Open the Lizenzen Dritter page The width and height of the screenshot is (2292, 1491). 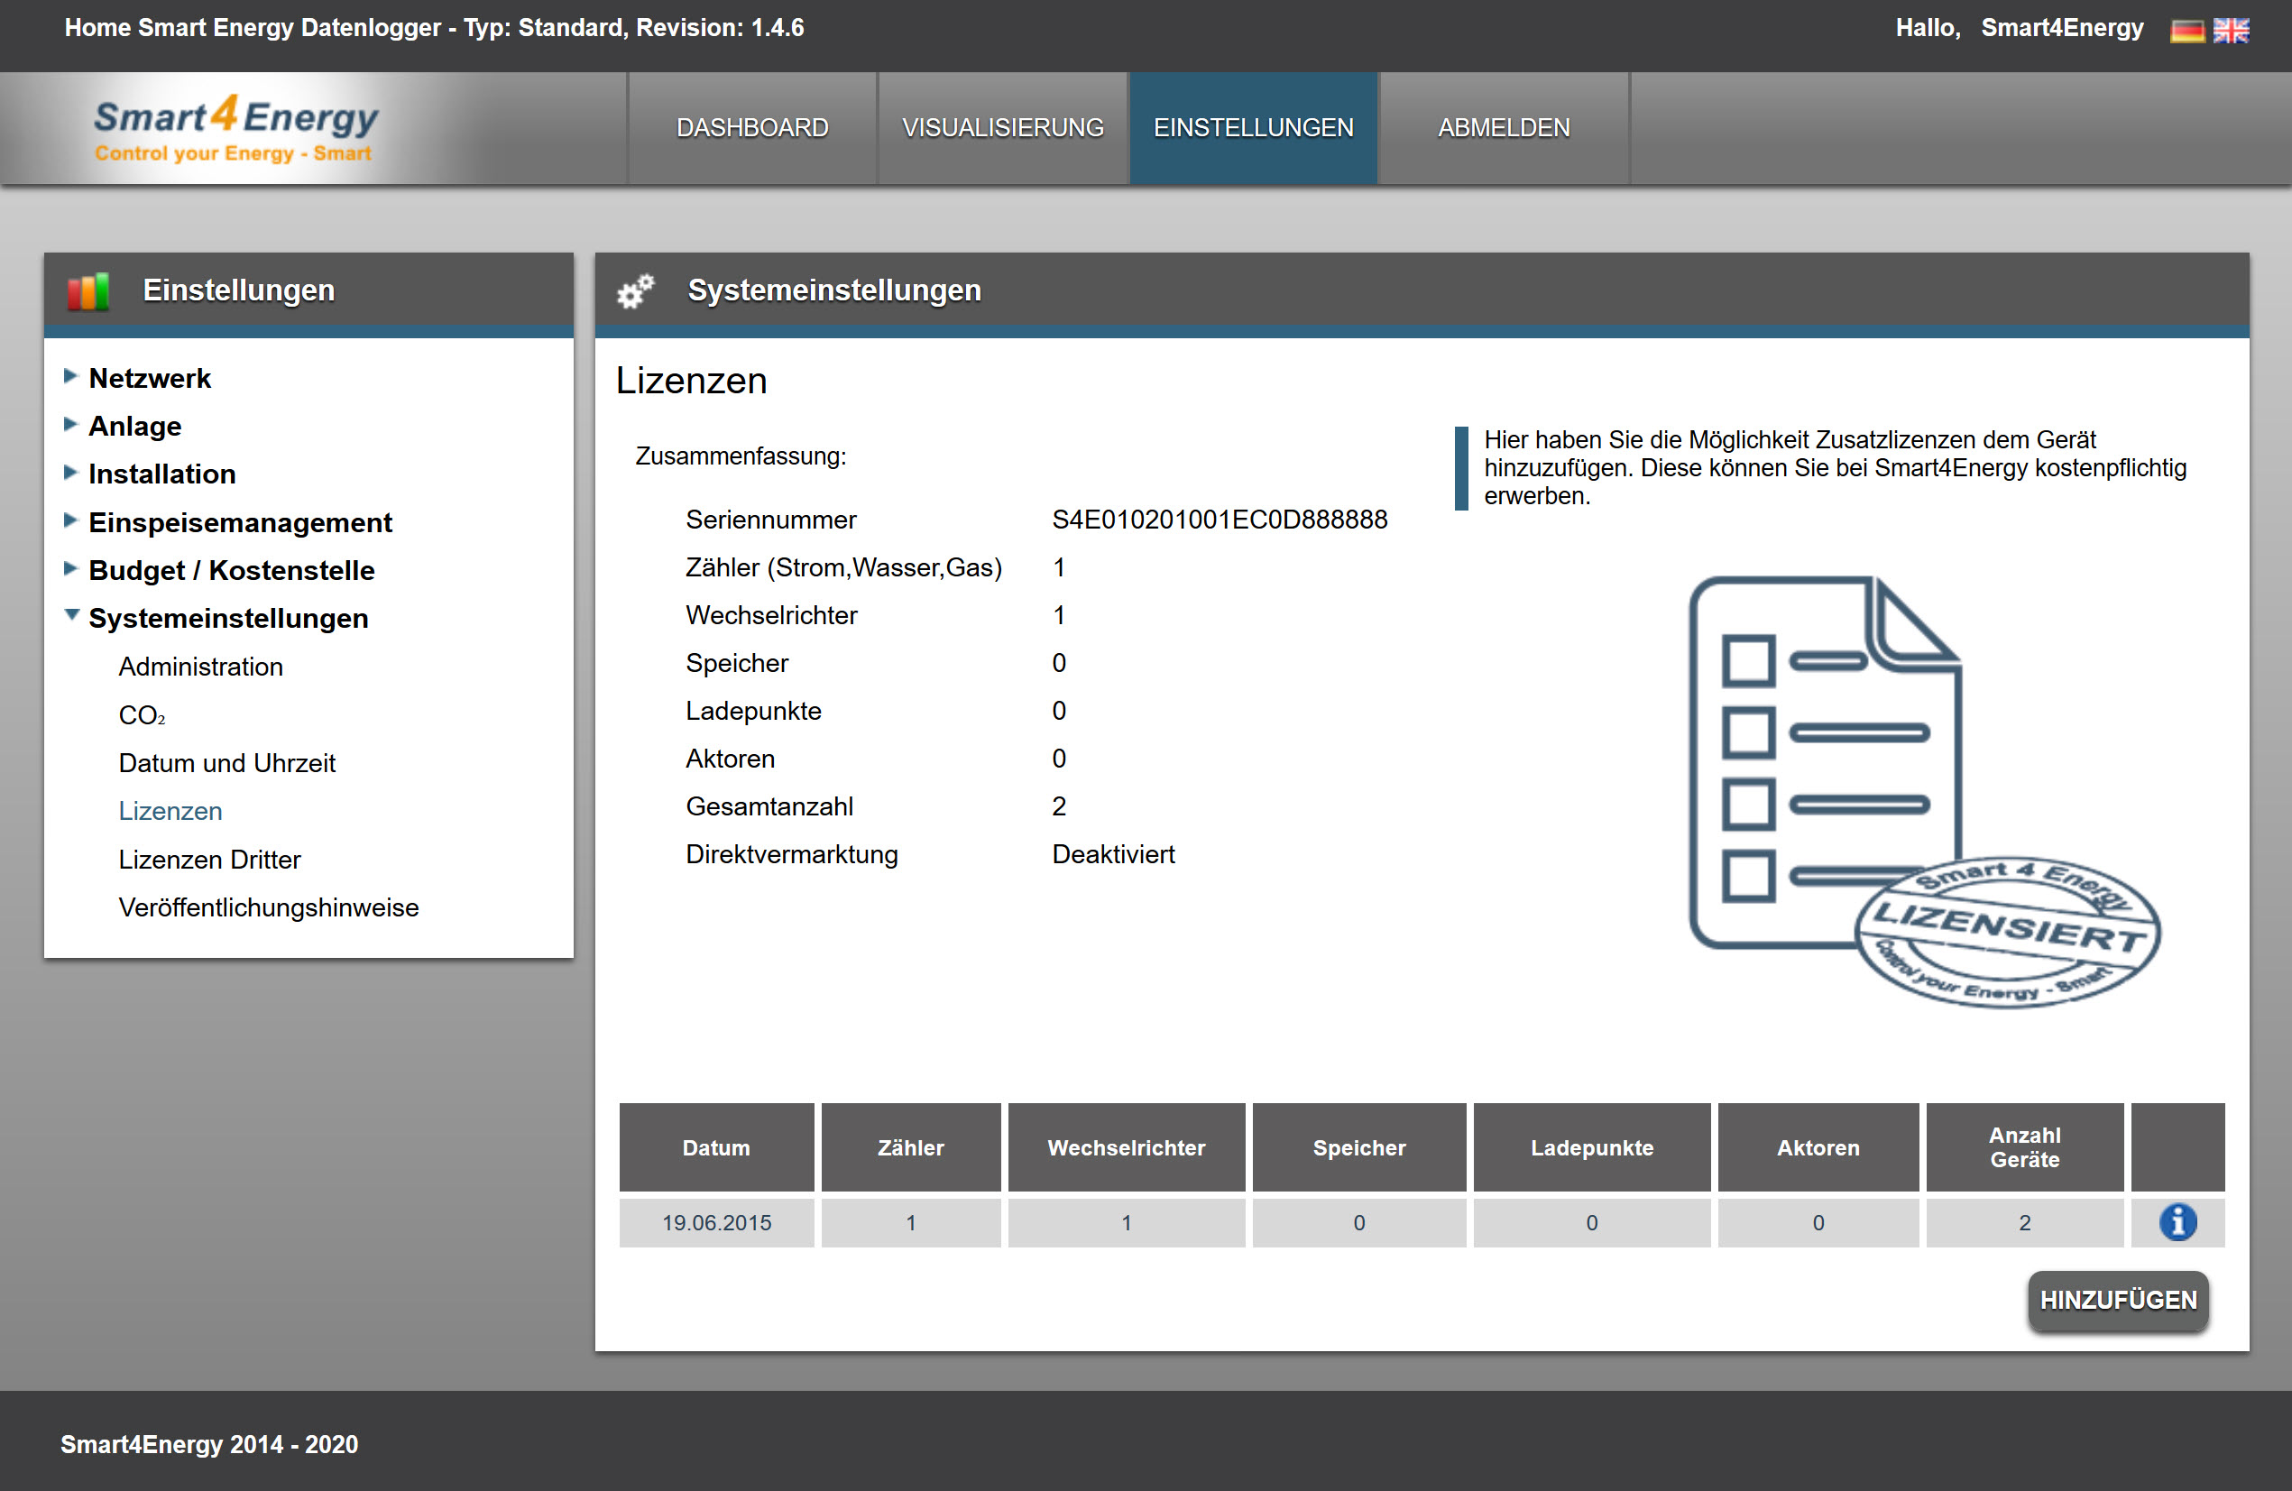(209, 861)
